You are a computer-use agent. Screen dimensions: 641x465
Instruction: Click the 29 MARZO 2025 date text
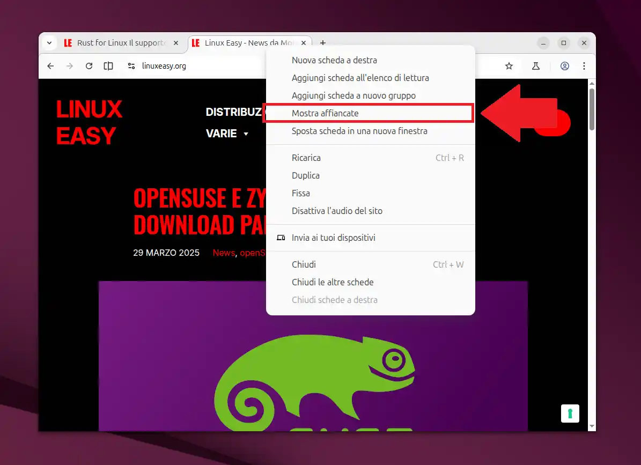tap(166, 253)
